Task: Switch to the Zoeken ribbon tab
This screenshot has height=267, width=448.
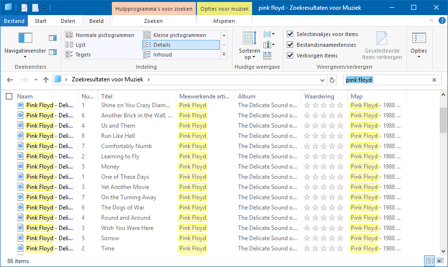Action: (153, 21)
